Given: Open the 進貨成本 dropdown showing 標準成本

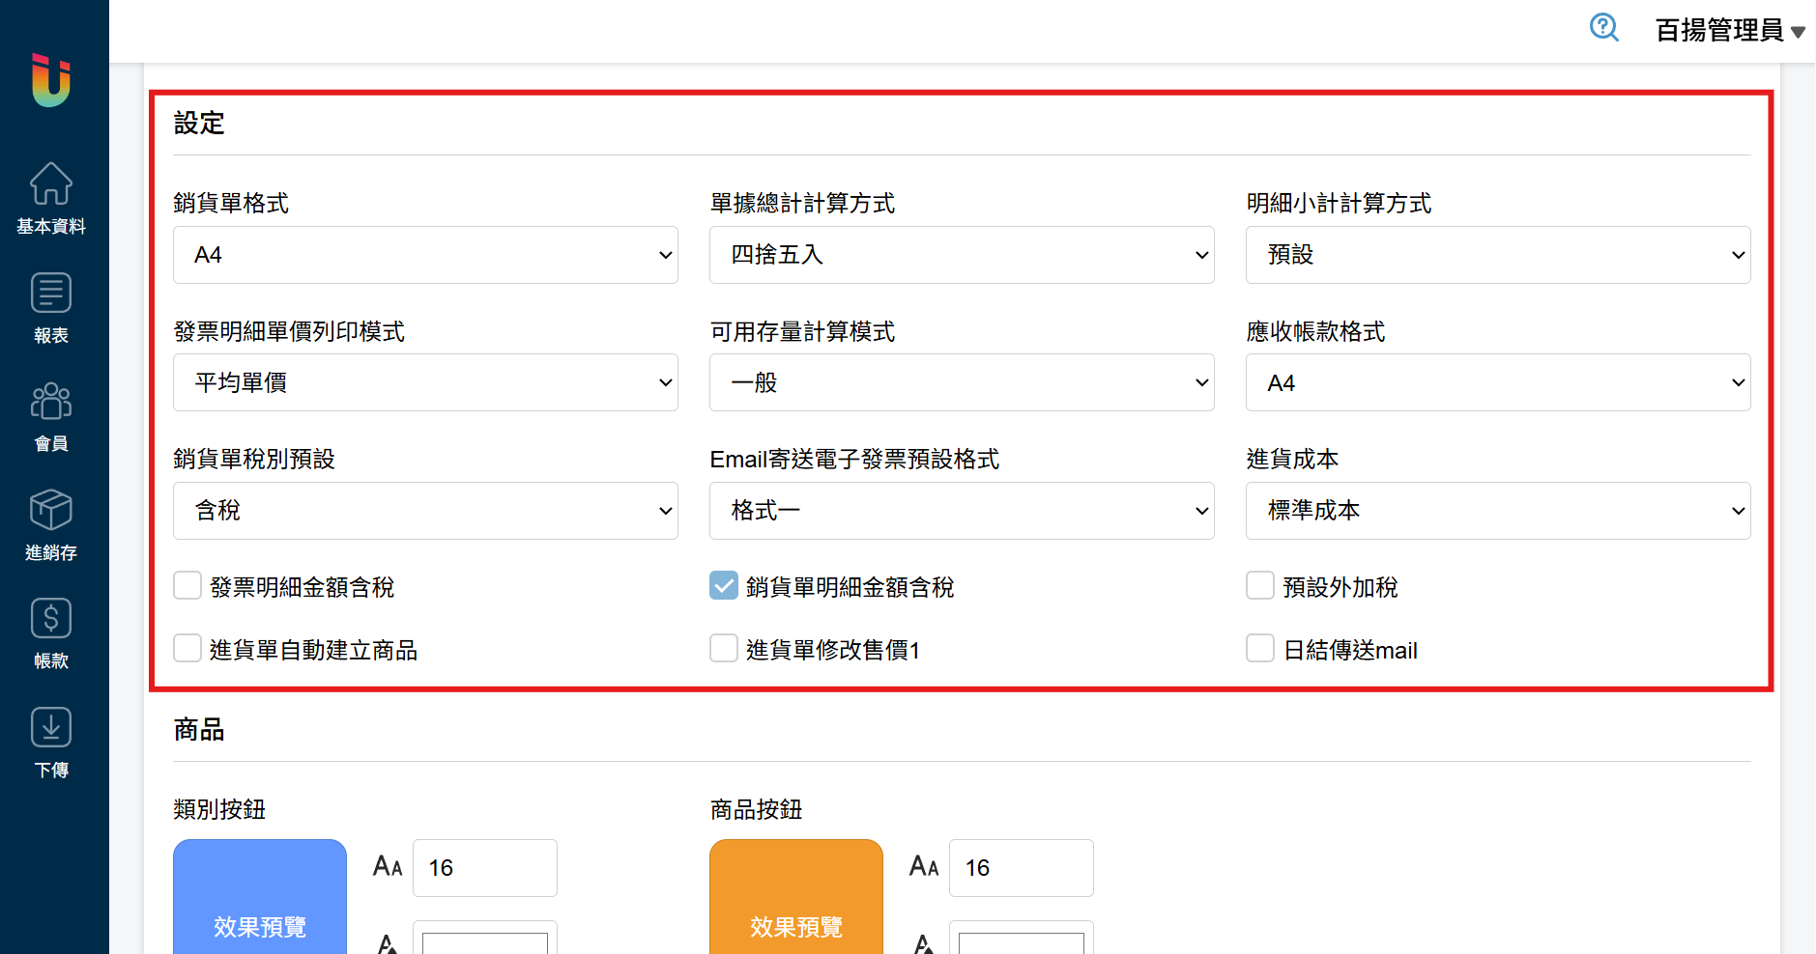Looking at the screenshot, I should coord(1497,511).
